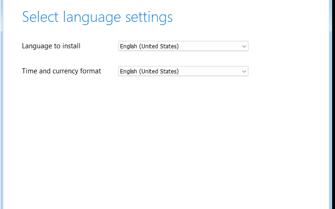Click the "Time and currency format" label

pos(61,71)
